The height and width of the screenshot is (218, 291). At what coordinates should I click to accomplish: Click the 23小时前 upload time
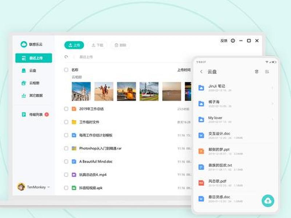coord(183,109)
